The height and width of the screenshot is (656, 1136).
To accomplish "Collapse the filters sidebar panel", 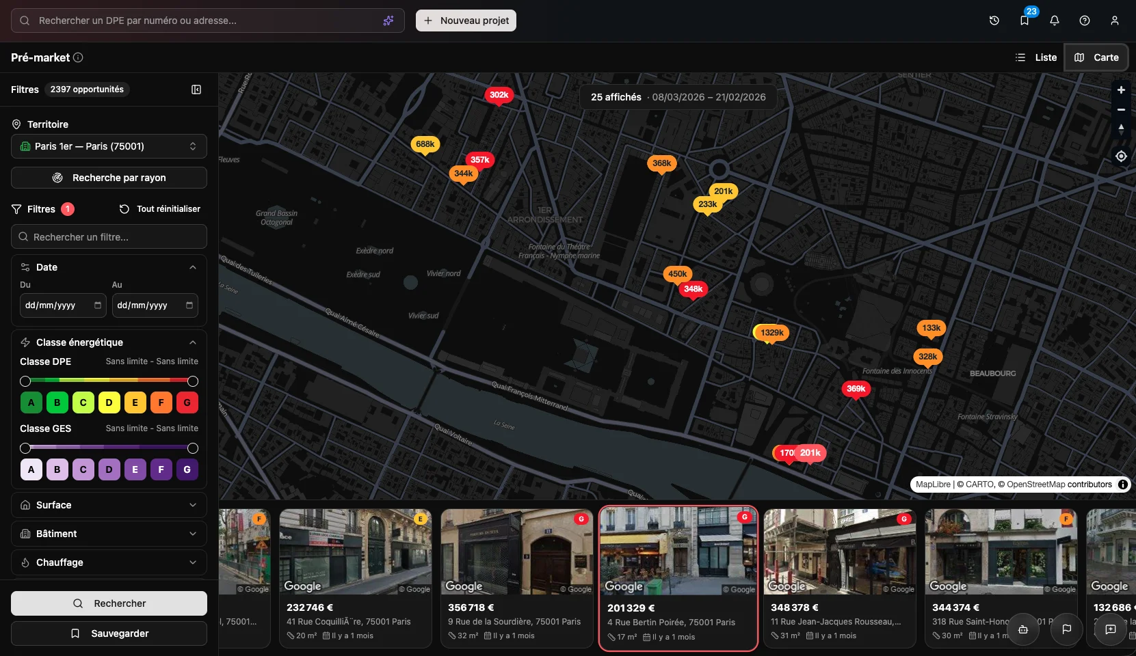I will click(x=196, y=90).
